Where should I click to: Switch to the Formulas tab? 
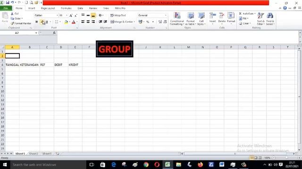66,8
